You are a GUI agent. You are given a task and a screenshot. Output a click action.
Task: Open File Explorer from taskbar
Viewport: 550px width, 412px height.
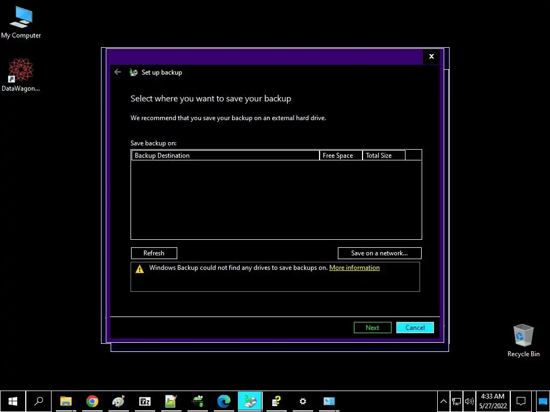pyautogui.click(x=66, y=401)
